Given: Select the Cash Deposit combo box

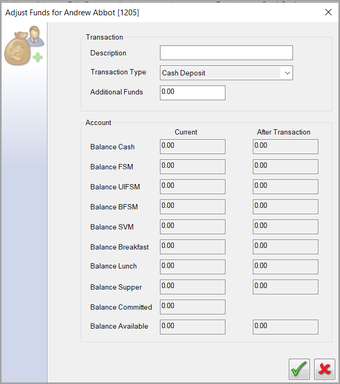Looking at the screenshot, I should pyautogui.click(x=226, y=73).
